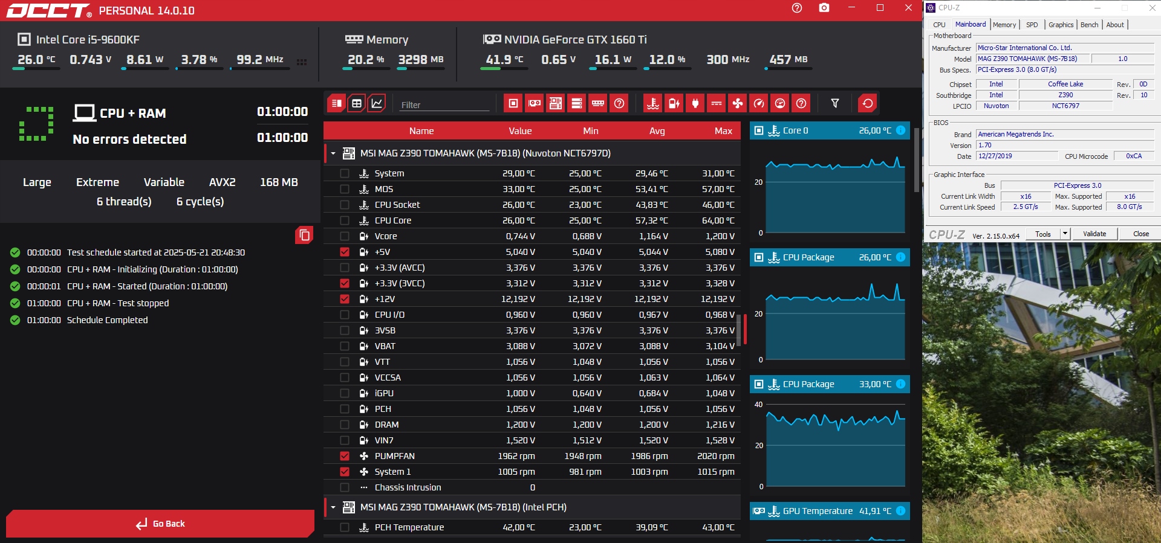Enable the Vcore checkbox
Screen dimensions: 1161x543
[x=345, y=236]
